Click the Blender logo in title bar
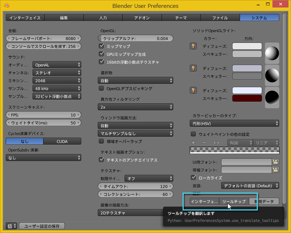The height and width of the screenshot is (233, 291). (x=6, y=5)
